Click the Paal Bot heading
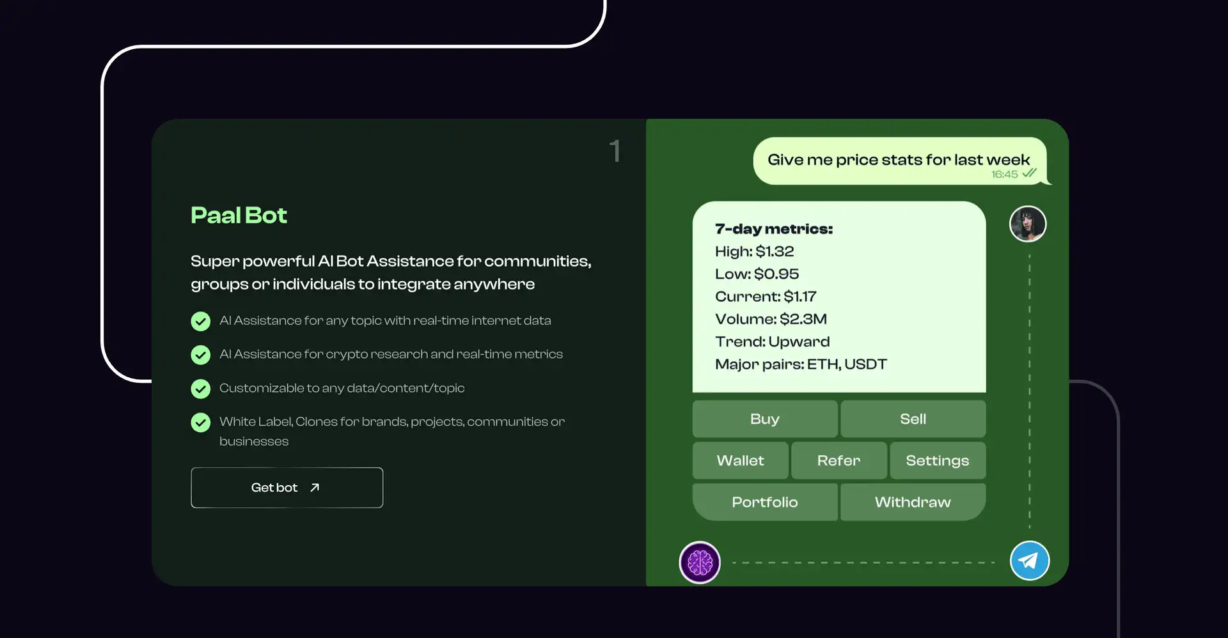This screenshot has width=1228, height=638. coord(239,215)
